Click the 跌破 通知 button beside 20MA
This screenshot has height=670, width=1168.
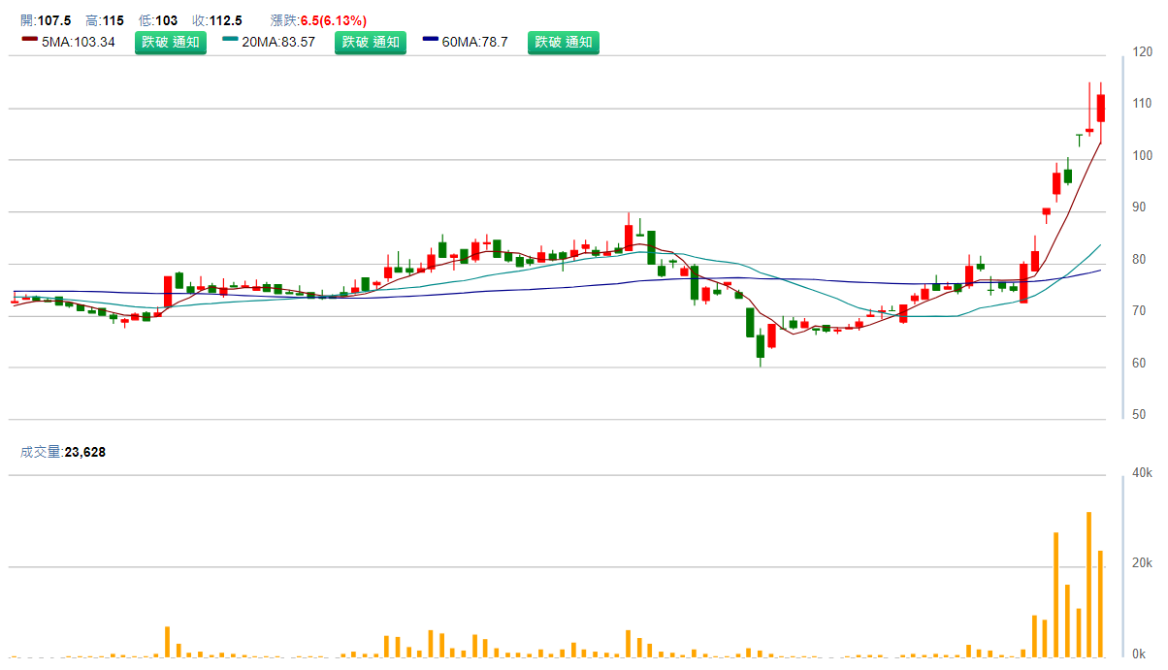370,42
